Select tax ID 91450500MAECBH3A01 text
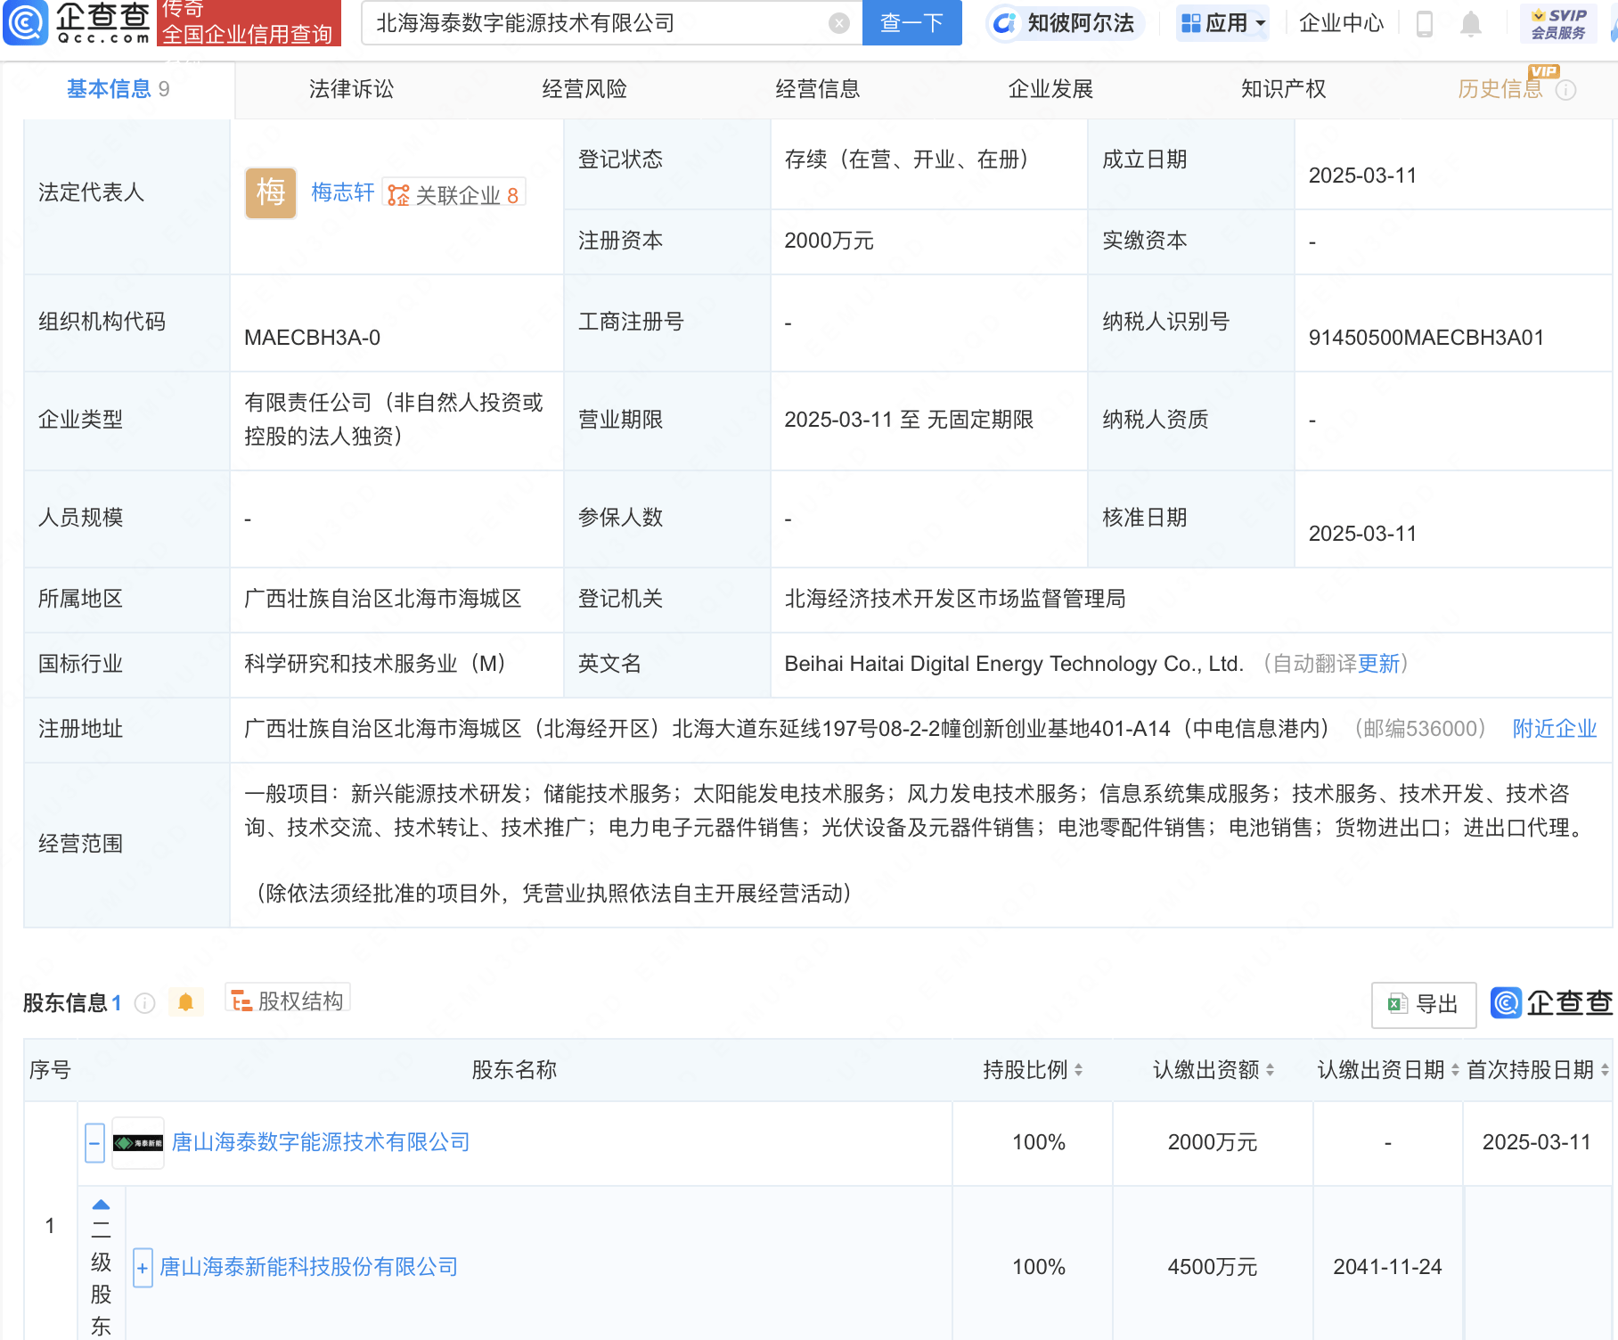The height and width of the screenshot is (1340, 1618). point(1426,338)
